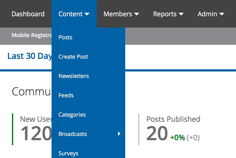The image size is (236, 158).
Task: Select the Last 30 Days range heading
Action: (x=29, y=56)
